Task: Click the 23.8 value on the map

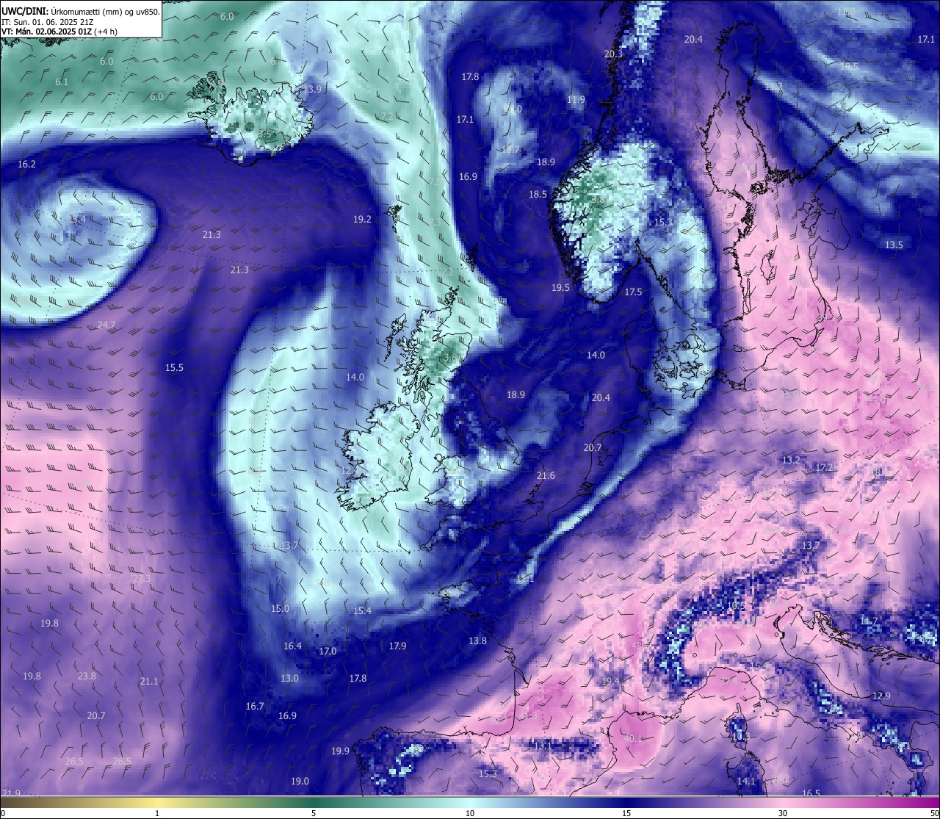Action: click(87, 676)
